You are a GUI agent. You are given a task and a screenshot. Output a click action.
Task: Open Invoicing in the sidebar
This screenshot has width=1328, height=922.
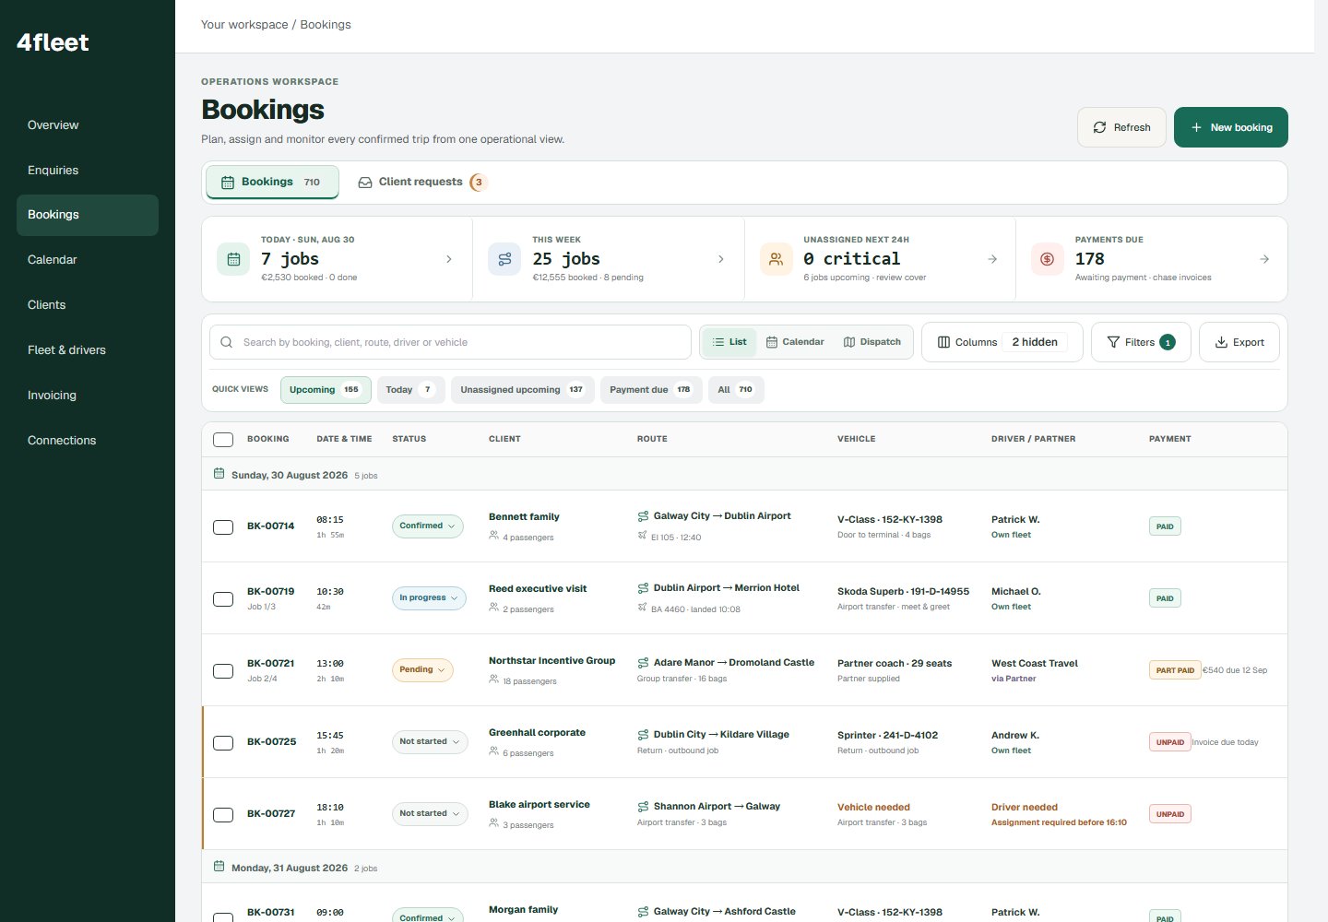pyautogui.click(x=88, y=396)
